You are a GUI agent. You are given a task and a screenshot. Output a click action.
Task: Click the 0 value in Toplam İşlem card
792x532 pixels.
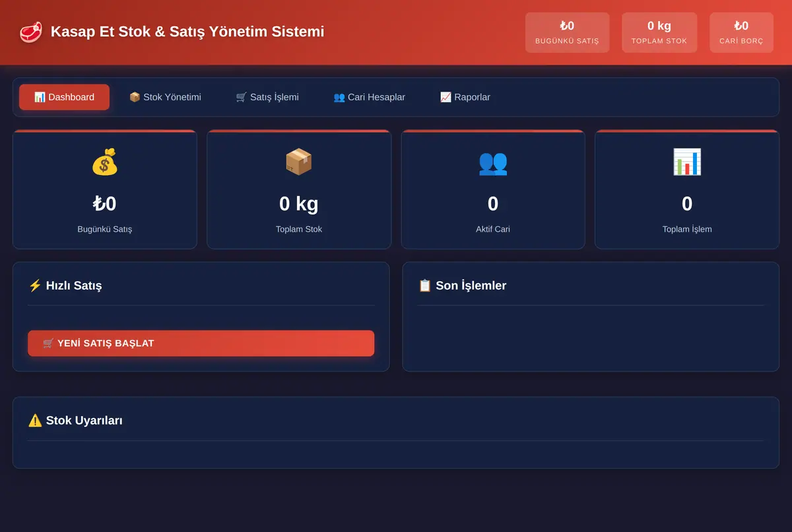click(687, 204)
